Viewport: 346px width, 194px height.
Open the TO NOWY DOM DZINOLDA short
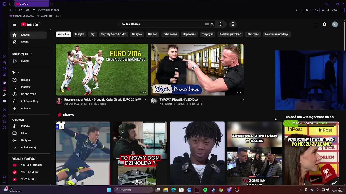(x=140, y=153)
